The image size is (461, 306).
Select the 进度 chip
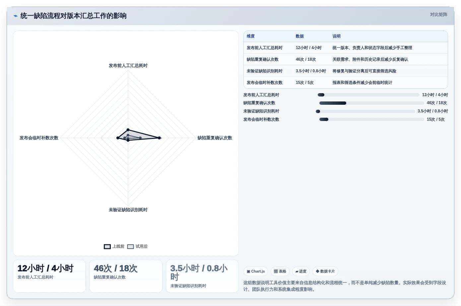pyautogui.click(x=301, y=272)
